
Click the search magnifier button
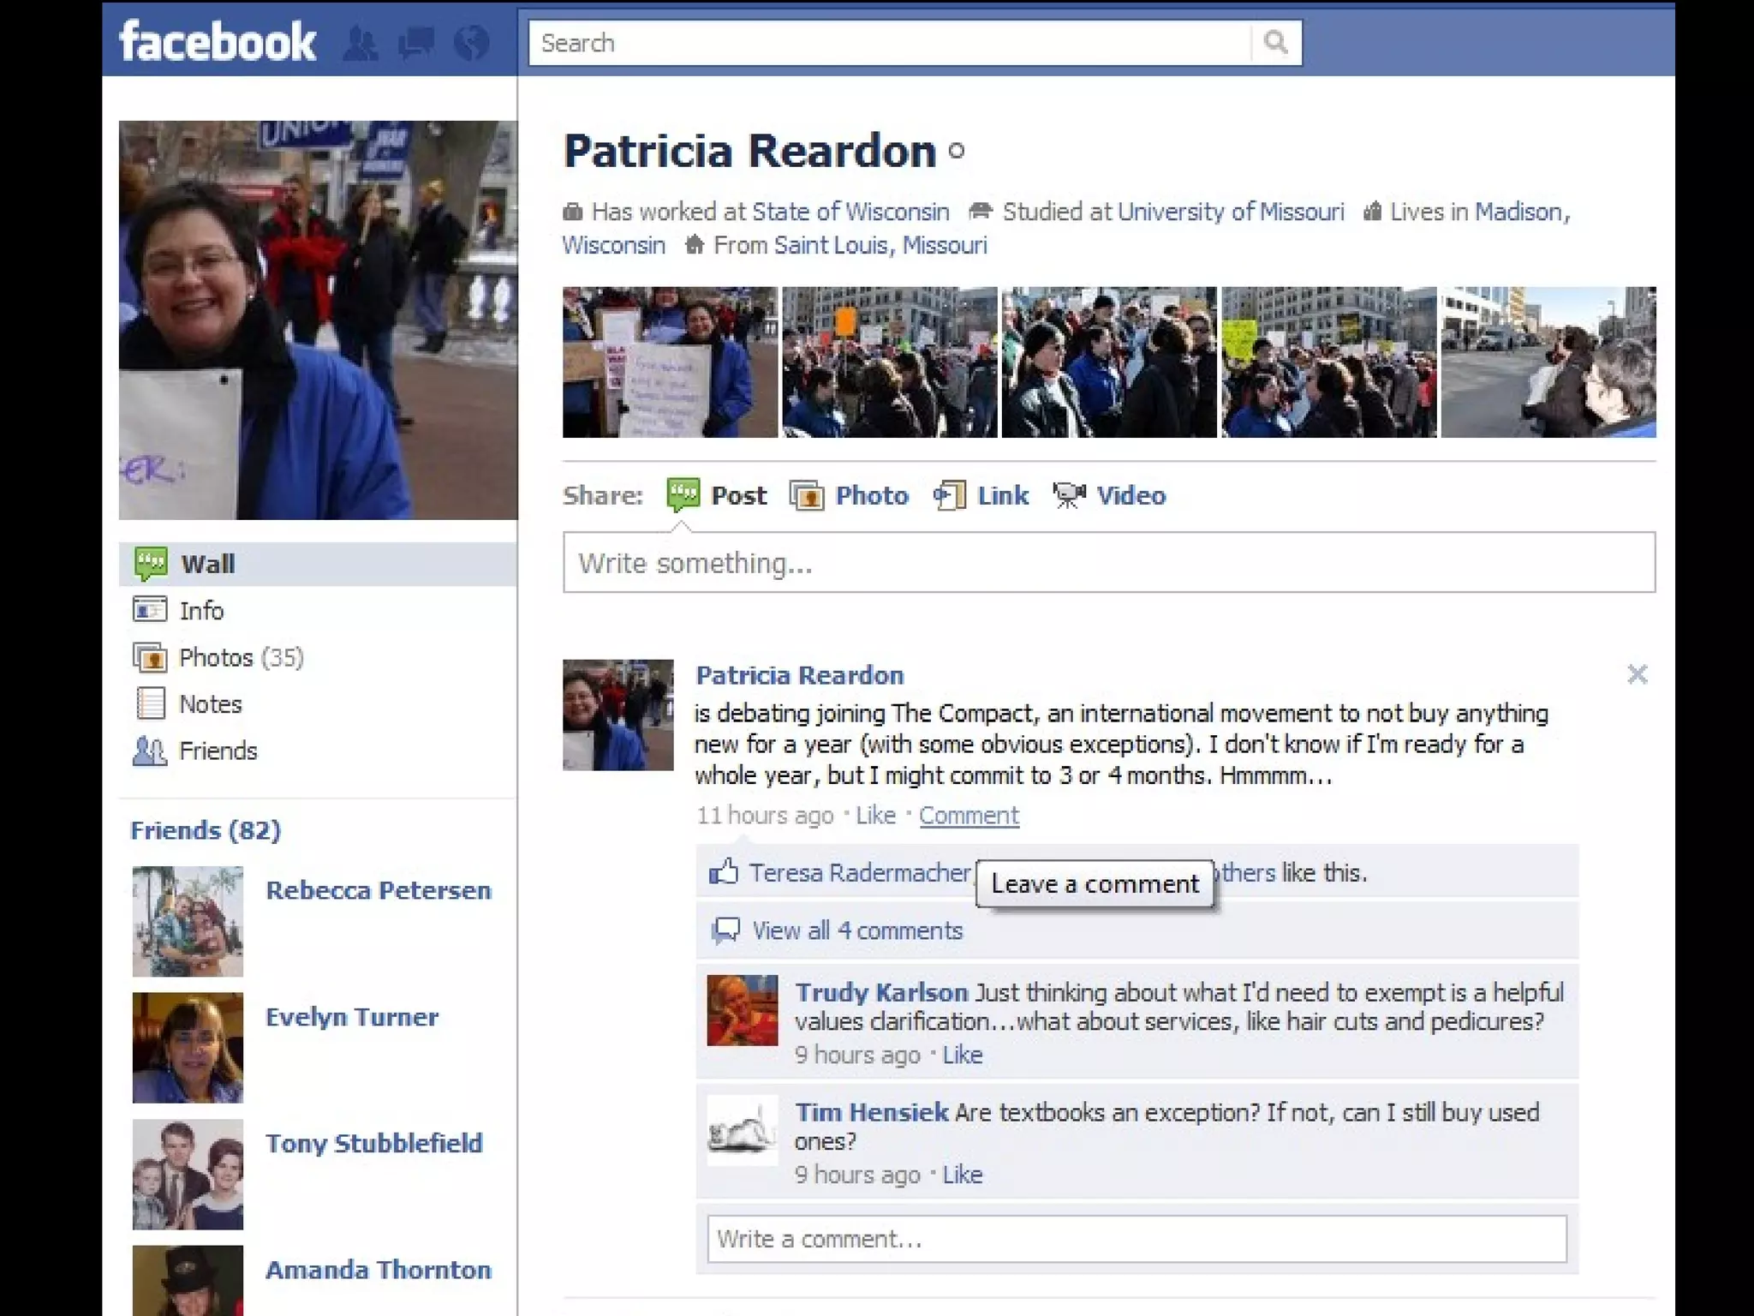[x=1275, y=43]
